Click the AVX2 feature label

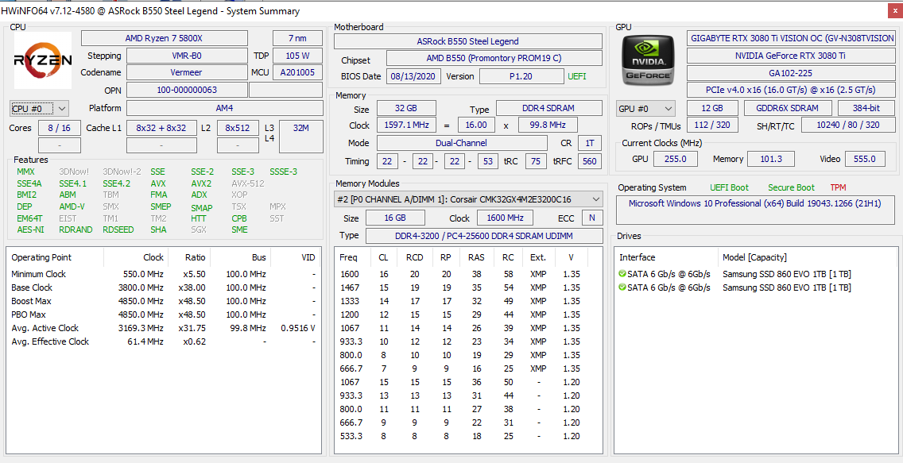pyautogui.click(x=201, y=183)
